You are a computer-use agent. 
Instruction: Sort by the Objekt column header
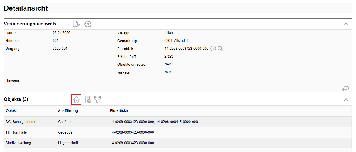click(11, 111)
